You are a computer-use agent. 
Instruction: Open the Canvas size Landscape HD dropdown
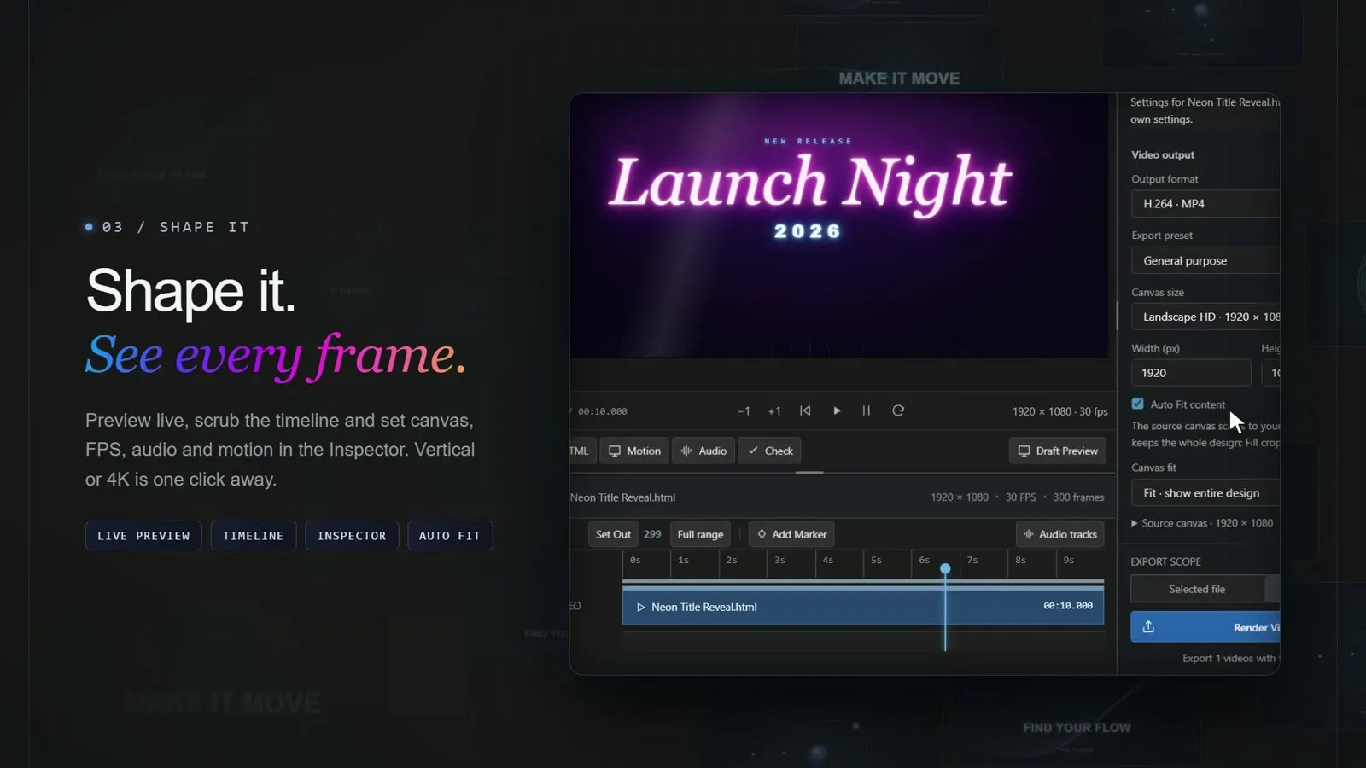coord(1205,317)
